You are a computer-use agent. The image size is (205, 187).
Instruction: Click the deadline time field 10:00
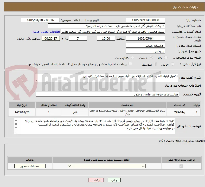click(106, 39)
